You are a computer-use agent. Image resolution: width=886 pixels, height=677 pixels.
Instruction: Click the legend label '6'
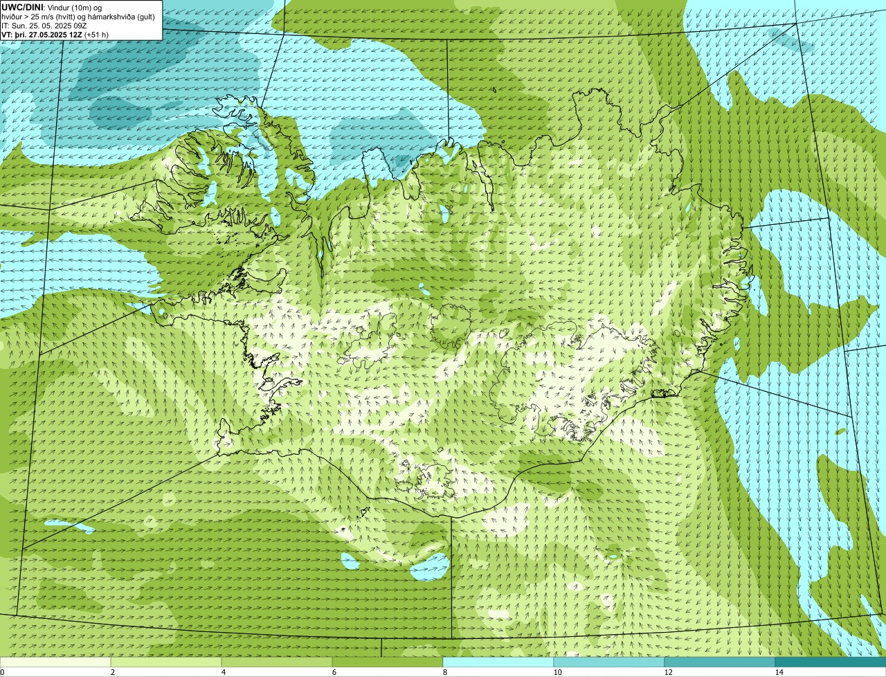[334, 672]
